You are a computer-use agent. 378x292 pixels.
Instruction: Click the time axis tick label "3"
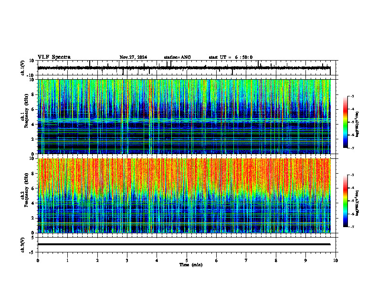click(x=127, y=261)
